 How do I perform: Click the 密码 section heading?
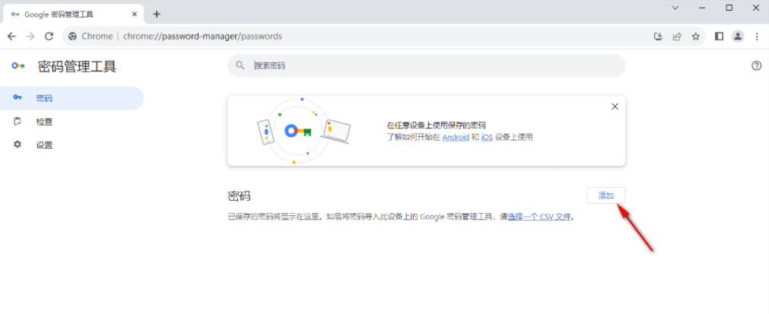[x=240, y=196]
